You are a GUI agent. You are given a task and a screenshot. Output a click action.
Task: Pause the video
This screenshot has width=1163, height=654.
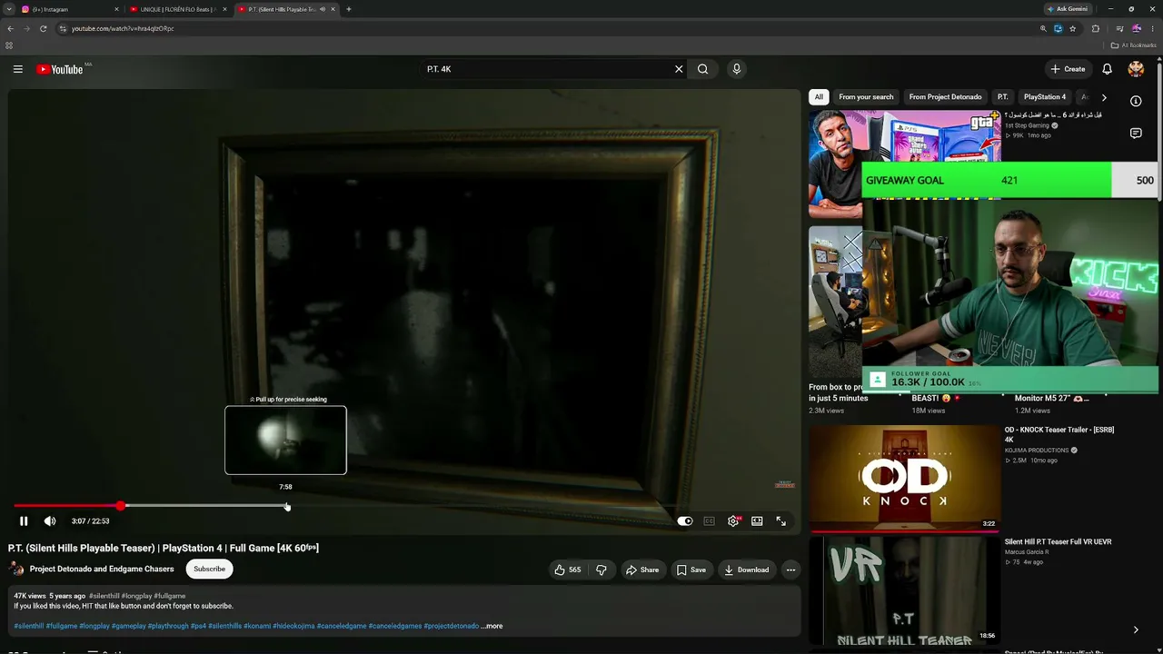(24, 521)
